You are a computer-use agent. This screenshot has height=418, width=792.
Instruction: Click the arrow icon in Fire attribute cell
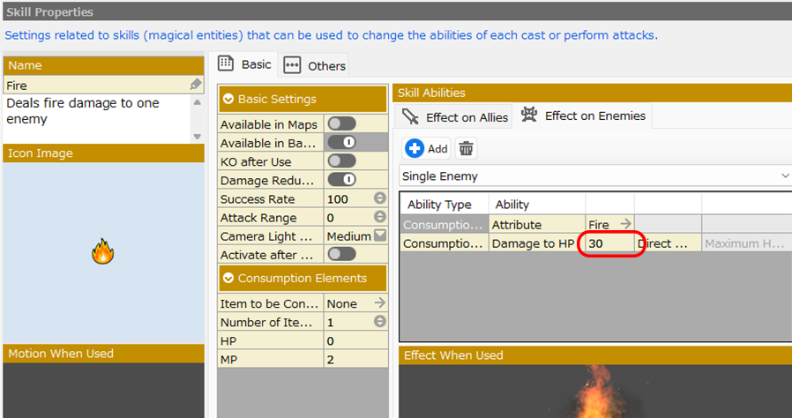(x=624, y=225)
